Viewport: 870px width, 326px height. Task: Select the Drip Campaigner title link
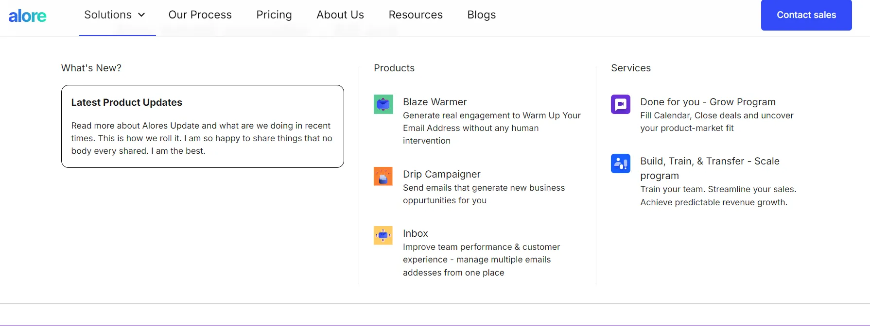click(x=442, y=174)
